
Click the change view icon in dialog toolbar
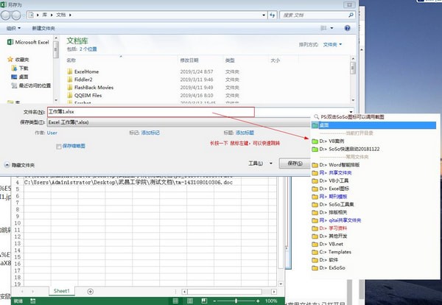tap(323, 28)
